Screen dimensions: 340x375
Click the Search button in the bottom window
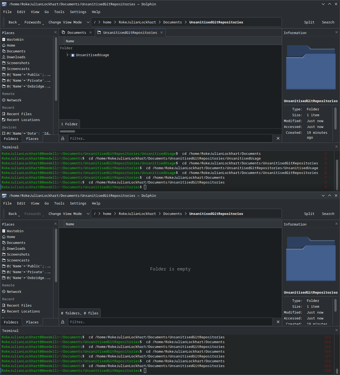[328, 214]
